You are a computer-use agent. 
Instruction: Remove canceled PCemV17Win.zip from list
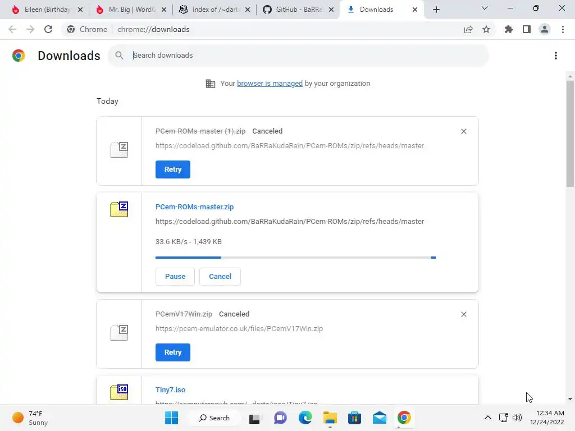click(463, 314)
